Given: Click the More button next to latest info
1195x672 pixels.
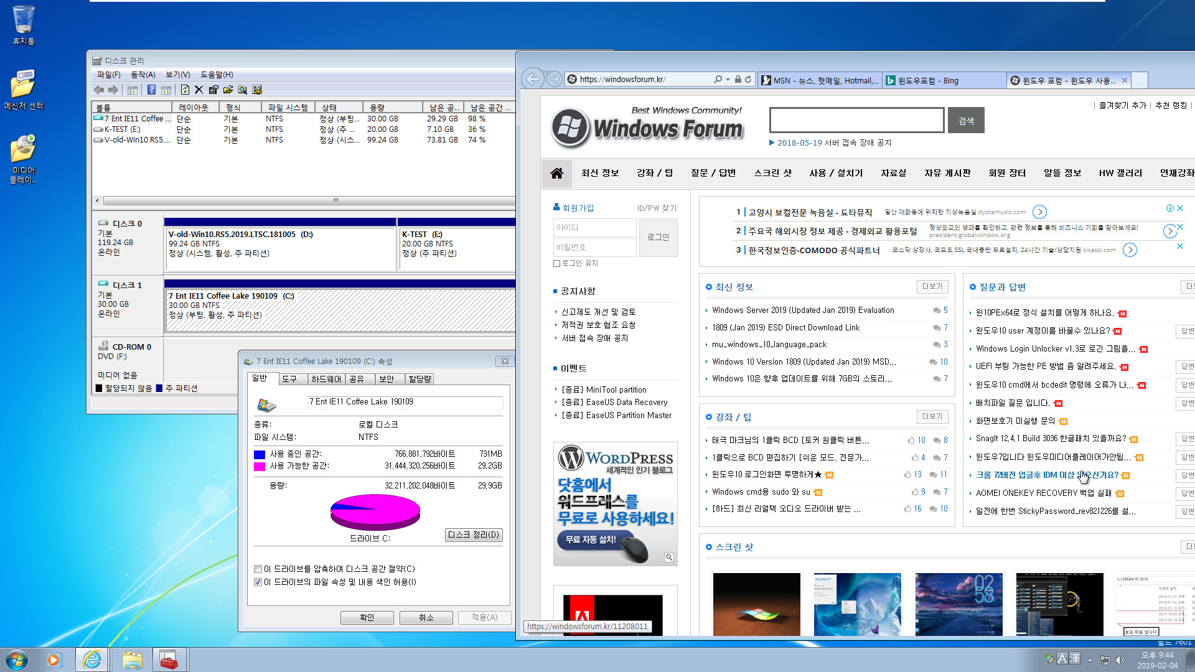Looking at the screenshot, I should pyautogui.click(x=932, y=286).
